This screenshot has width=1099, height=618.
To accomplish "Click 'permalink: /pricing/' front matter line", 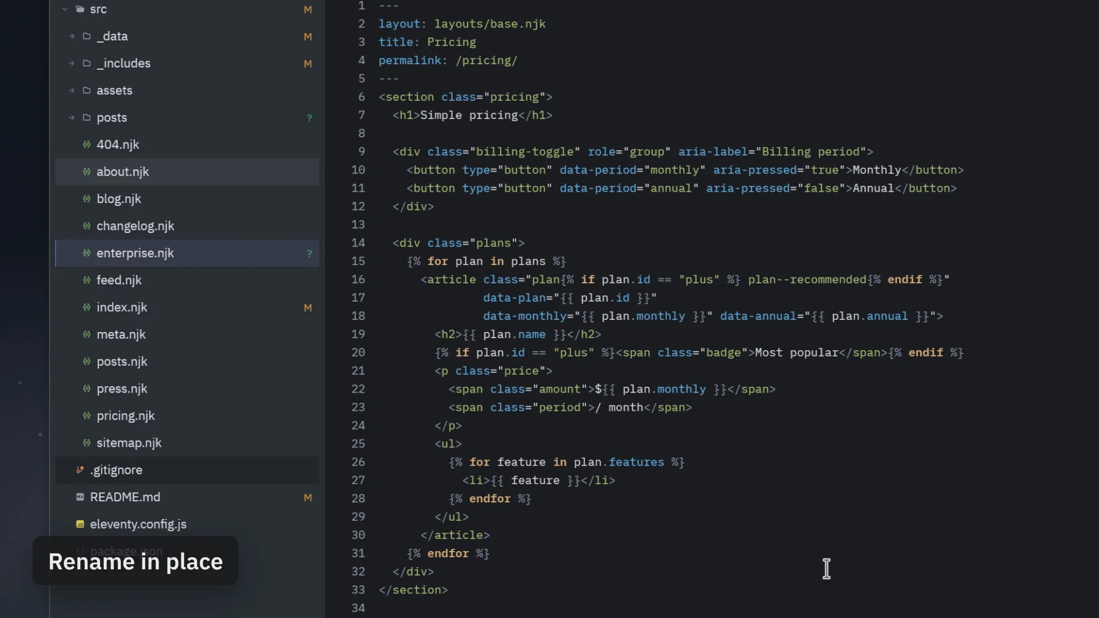I will click(448, 61).
